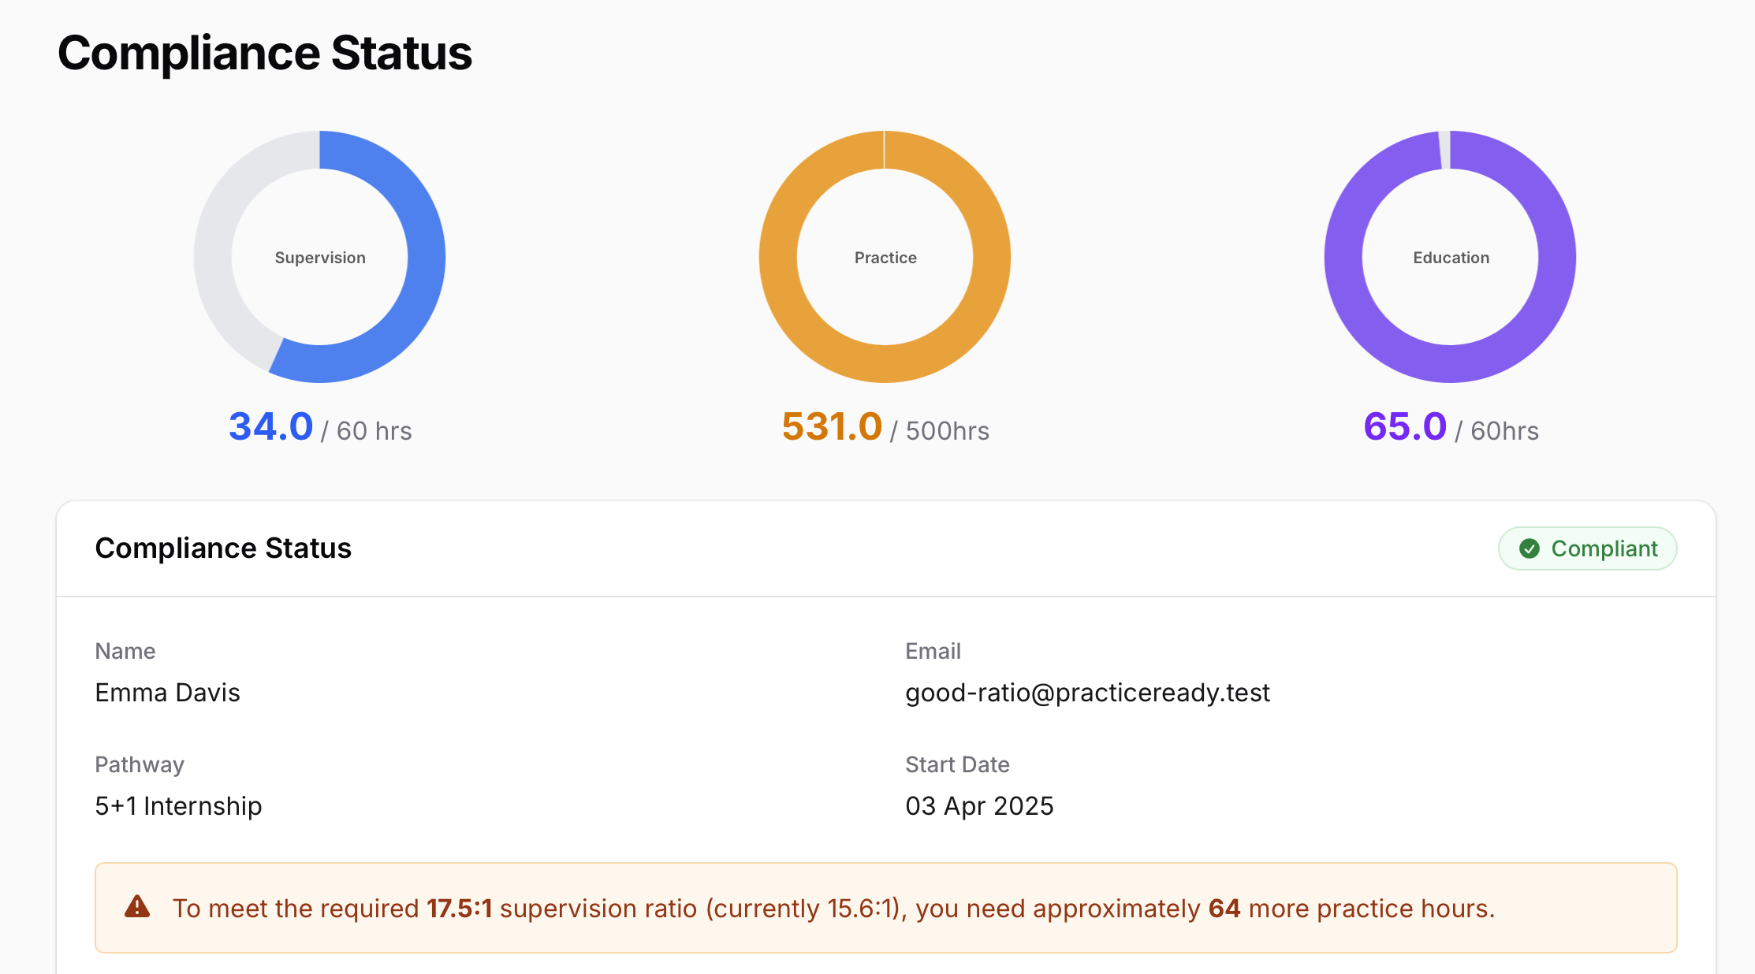The image size is (1755, 974).
Task: Click the Compliance Status page title
Action: 264,52
